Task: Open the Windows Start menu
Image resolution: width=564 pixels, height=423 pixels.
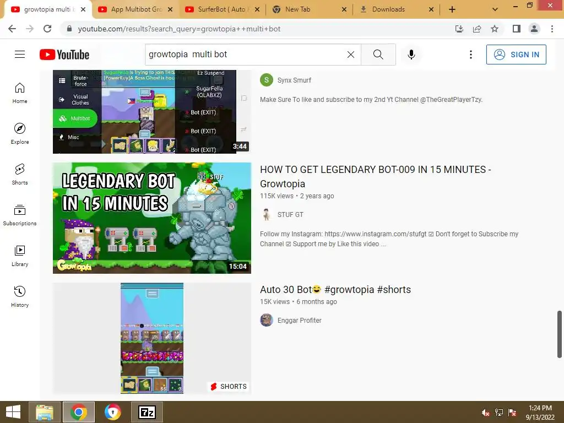Action: point(13,412)
